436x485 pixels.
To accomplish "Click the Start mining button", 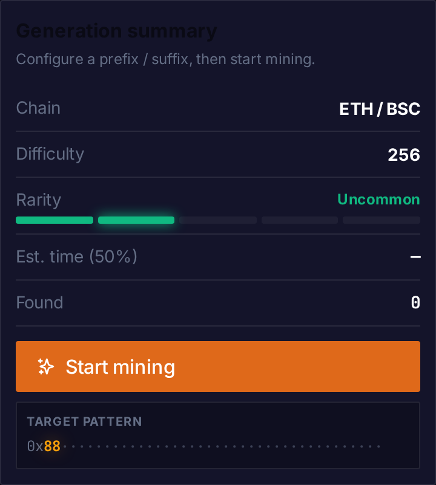I will tap(218, 366).
